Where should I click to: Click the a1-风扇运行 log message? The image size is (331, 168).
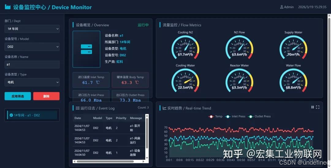pos(135,140)
